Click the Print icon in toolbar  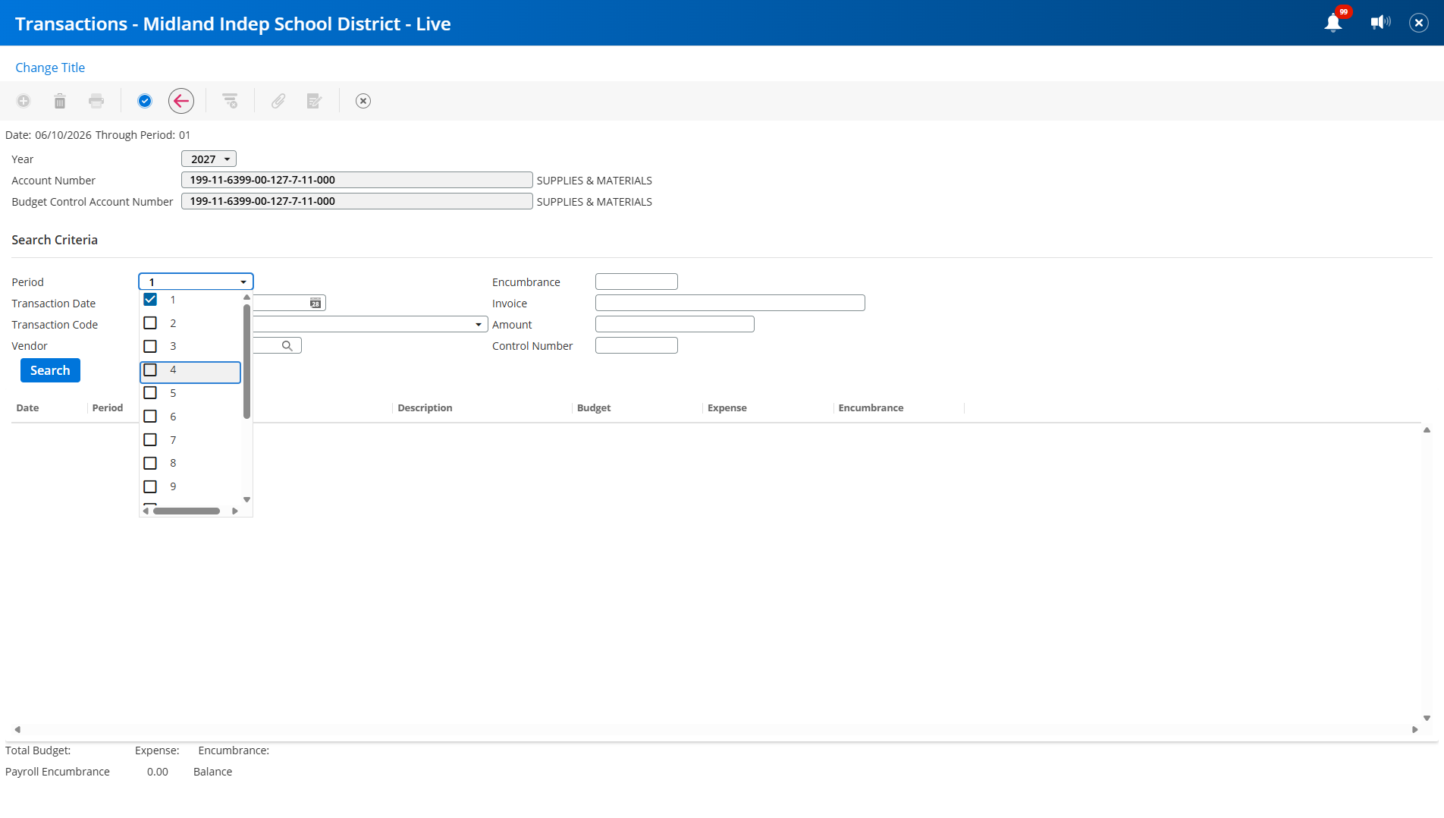(x=96, y=101)
